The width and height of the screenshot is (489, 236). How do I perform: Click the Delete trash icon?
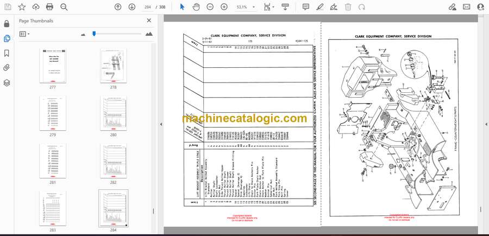(x=348, y=7)
